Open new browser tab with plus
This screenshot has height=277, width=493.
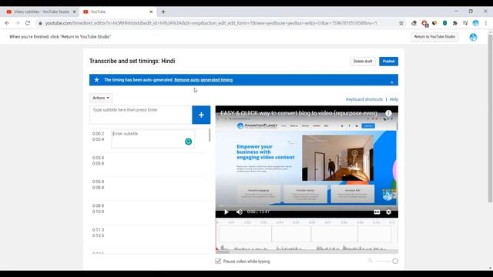[x=163, y=12]
